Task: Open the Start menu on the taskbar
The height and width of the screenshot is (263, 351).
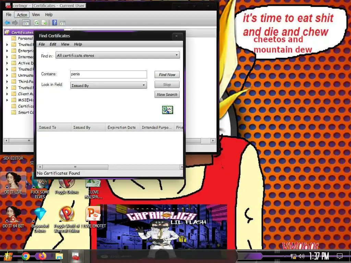Action: click(8, 256)
